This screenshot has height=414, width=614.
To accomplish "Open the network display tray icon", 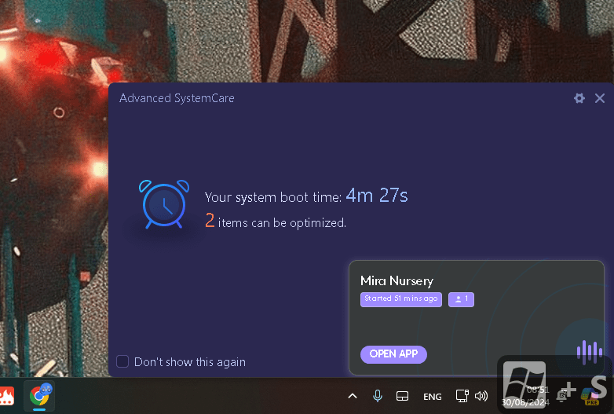I will click(462, 396).
